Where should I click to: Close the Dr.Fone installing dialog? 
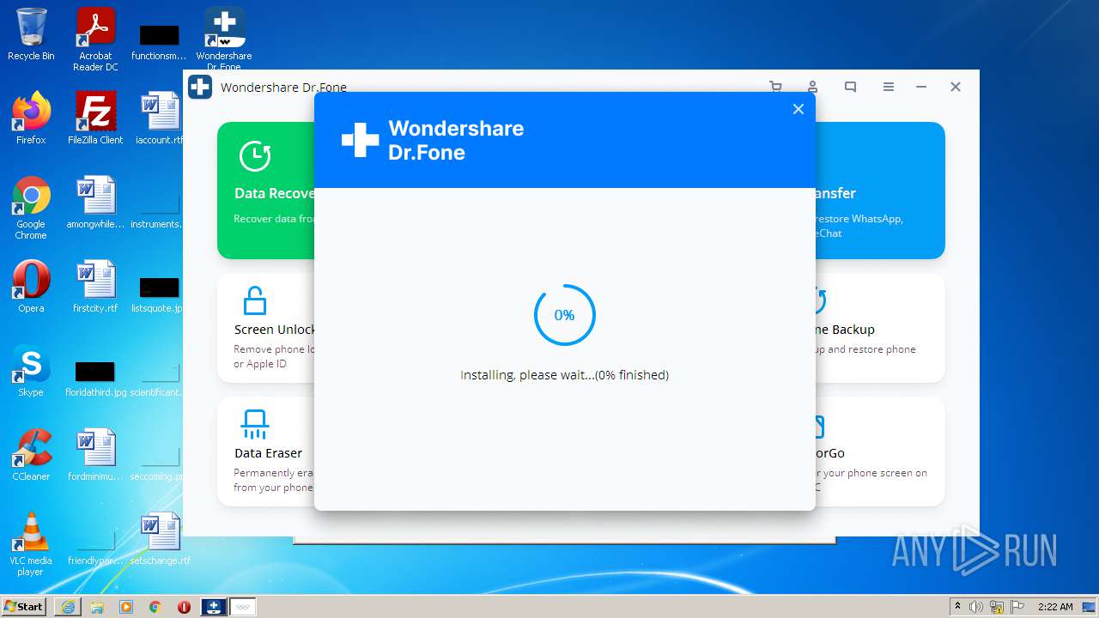coord(798,109)
